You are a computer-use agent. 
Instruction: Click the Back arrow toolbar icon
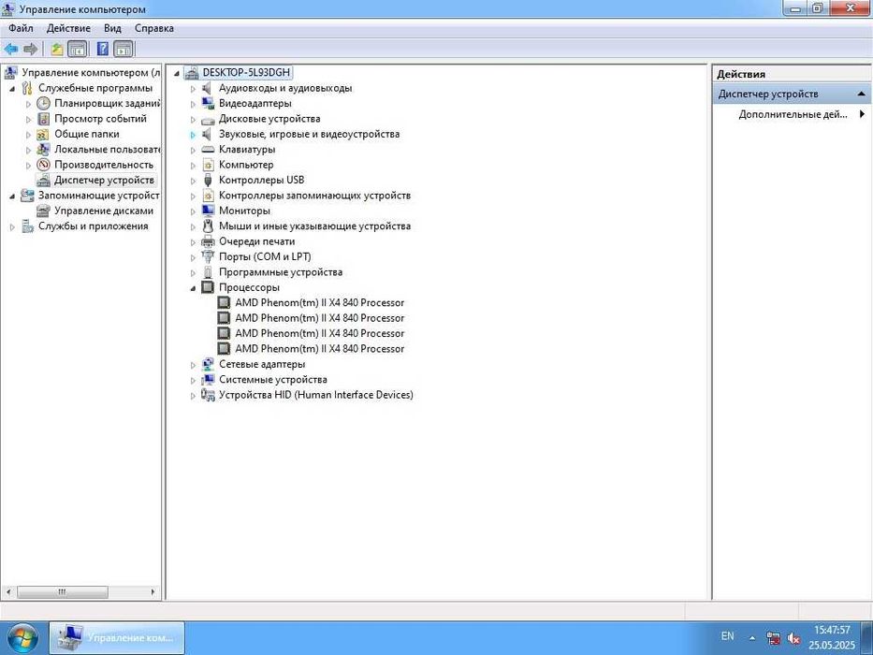[x=11, y=49]
